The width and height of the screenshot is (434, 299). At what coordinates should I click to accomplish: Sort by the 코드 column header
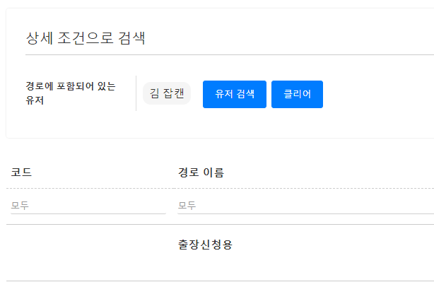(22, 172)
